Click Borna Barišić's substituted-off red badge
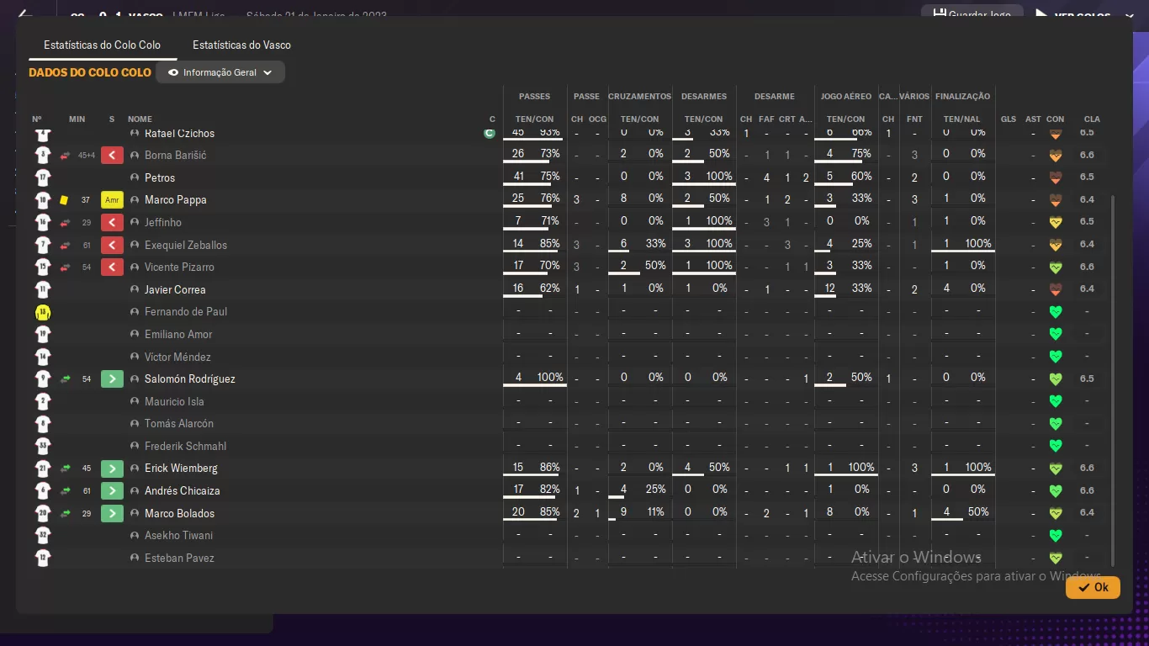Image resolution: width=1149 pixels, height=646 pixels. point(112,155)
